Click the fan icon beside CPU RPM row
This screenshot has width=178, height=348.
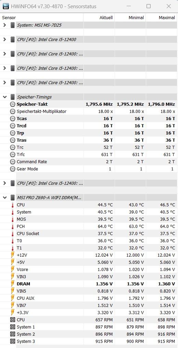point(13,320)
